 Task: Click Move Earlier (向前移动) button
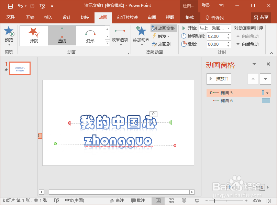pos(247,36)
